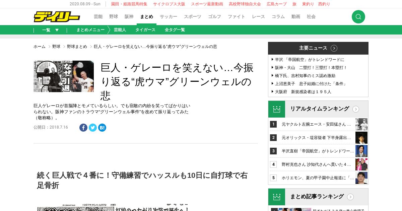
Task: Open news 大阪府 新規感染者は１９５人
Action: click(303, 92)
